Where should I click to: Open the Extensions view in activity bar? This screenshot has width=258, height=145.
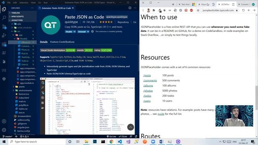pos(4,44)
